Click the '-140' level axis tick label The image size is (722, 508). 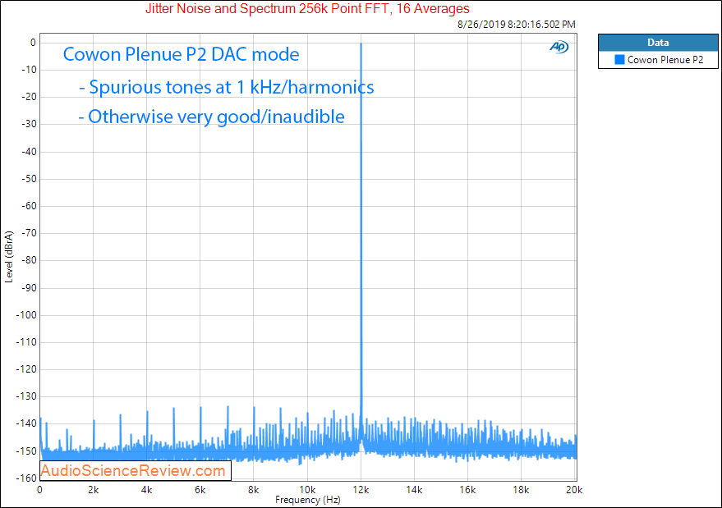pyautogui.click(x=26, y=423)
